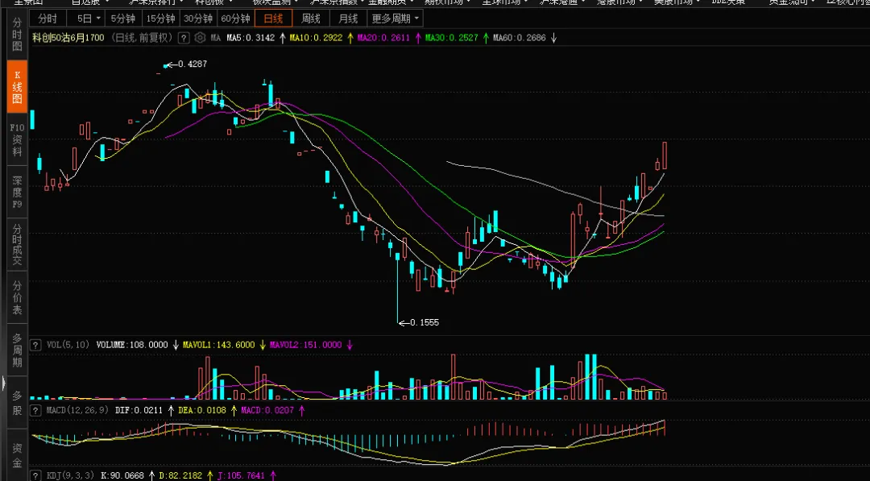870x481 pixels.
Task: Open the 多股 sidebar view
Action: pyautogui.click(x=17, y=403)
